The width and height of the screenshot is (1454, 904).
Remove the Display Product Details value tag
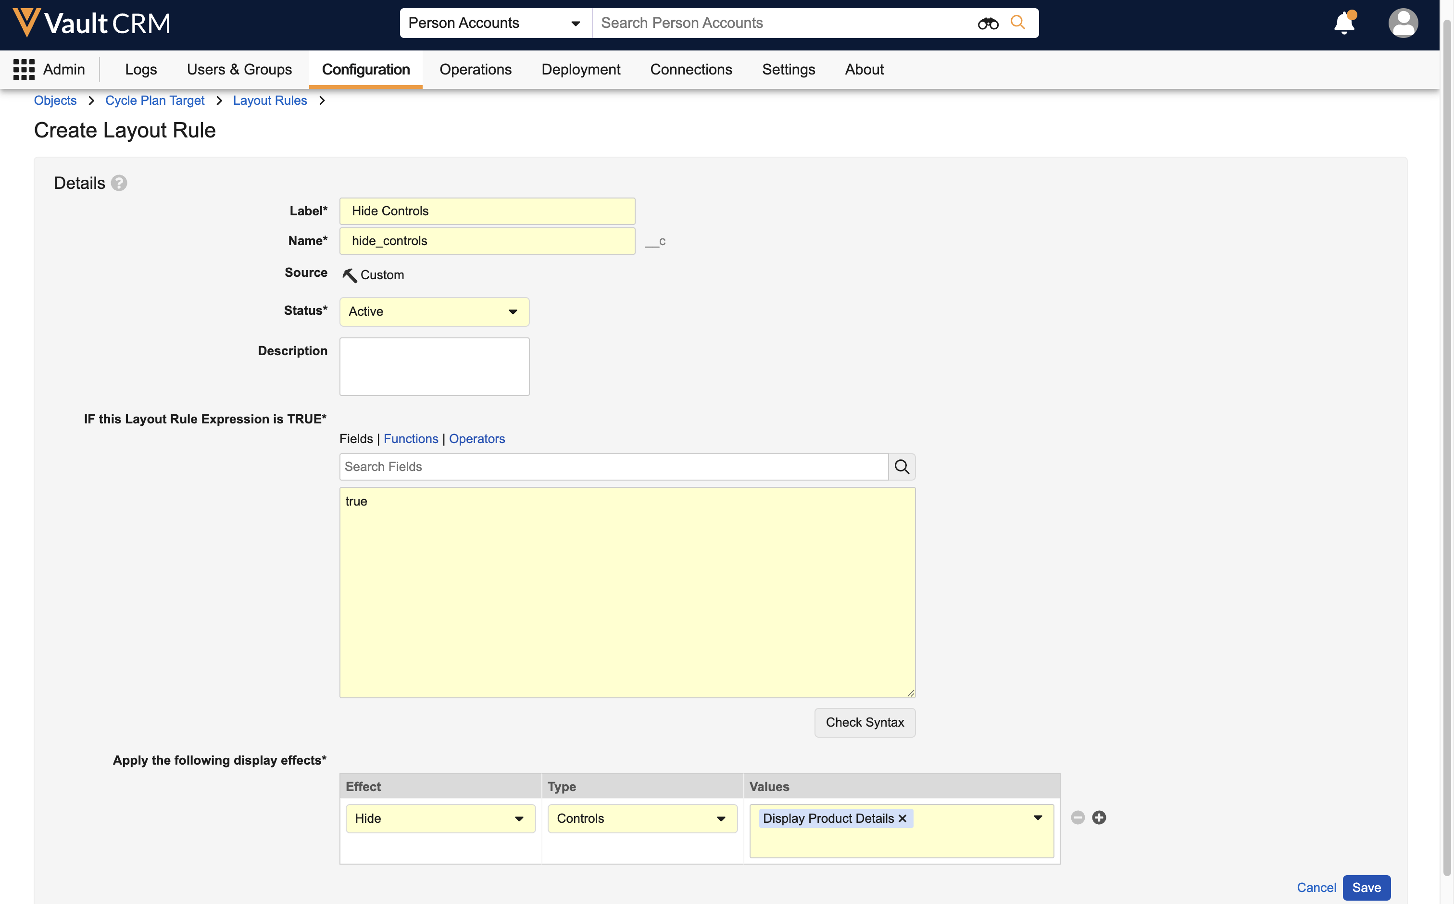tap(902, 818)
